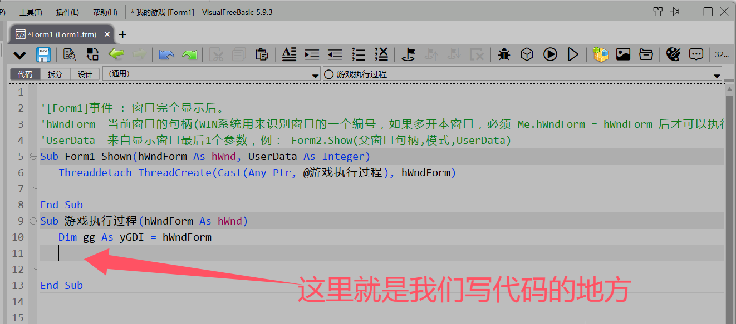Viewport: 736px width, 324px height.
Task: Click the image picture icon in toolbar
Action: [623, 54]
